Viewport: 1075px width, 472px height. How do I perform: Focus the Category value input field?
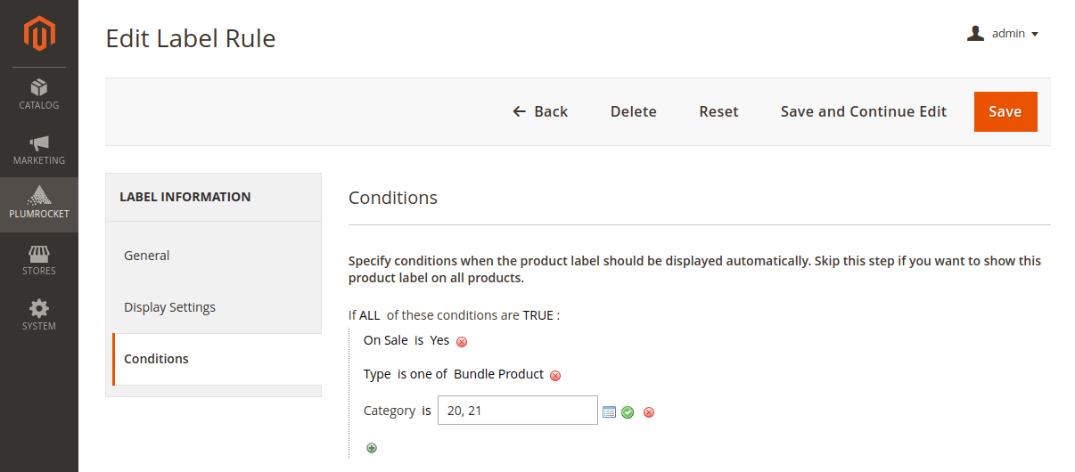click(x=518, y=411)
